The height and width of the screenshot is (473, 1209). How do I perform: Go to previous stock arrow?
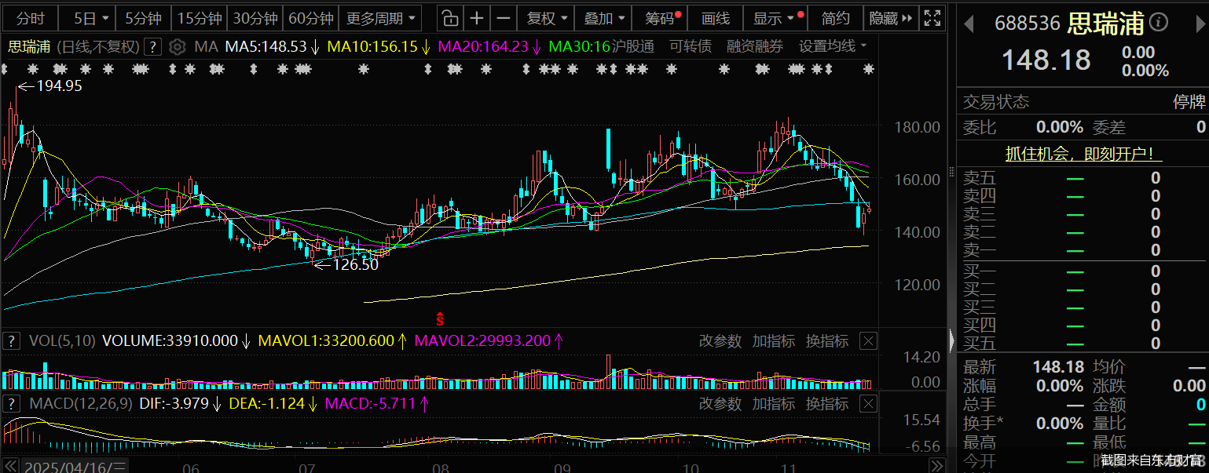969,24
